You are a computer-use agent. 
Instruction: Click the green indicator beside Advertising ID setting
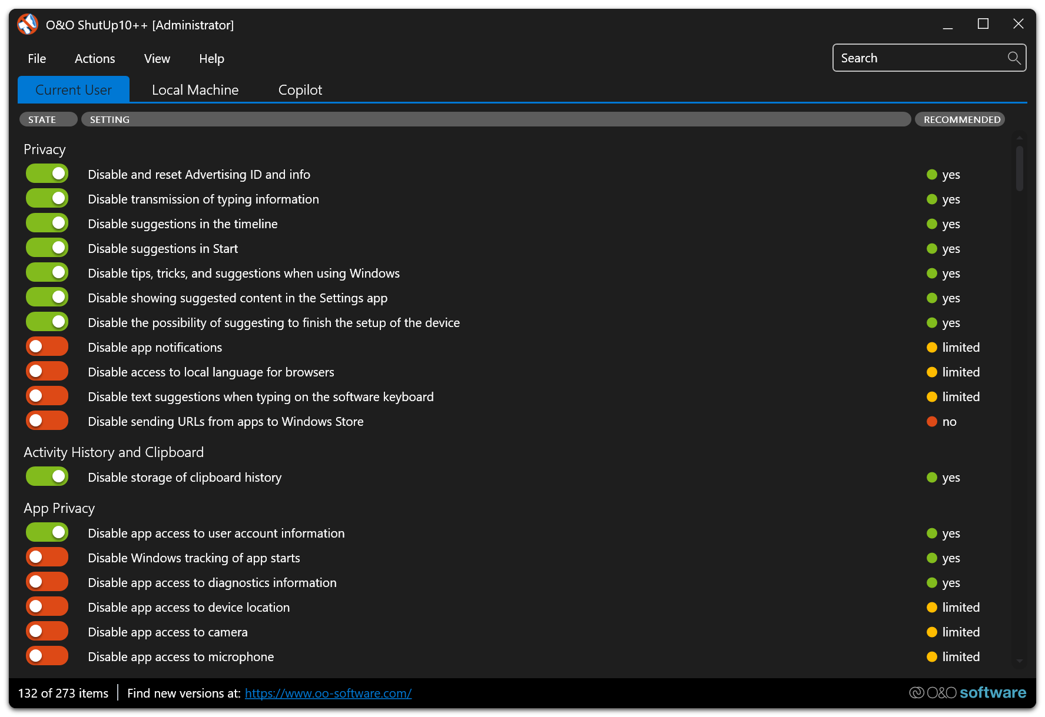931,174
